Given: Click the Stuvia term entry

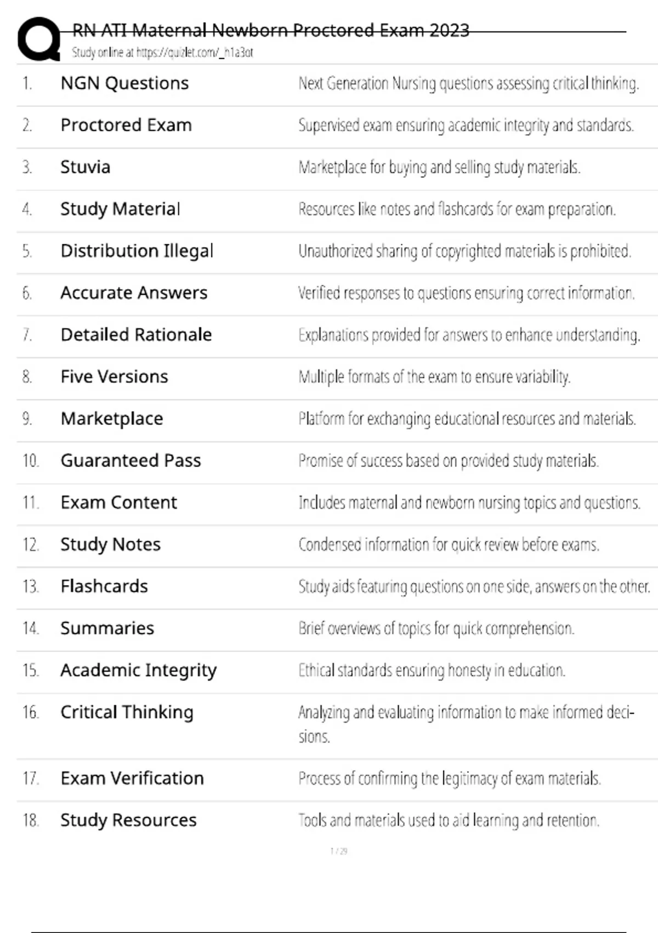Looking at the screenshot, I should (x=85, y=167).
